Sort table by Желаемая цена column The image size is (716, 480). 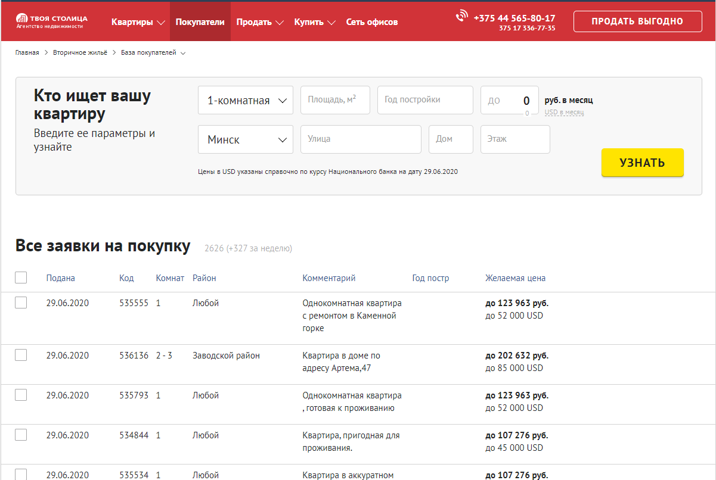coord(515,278)
